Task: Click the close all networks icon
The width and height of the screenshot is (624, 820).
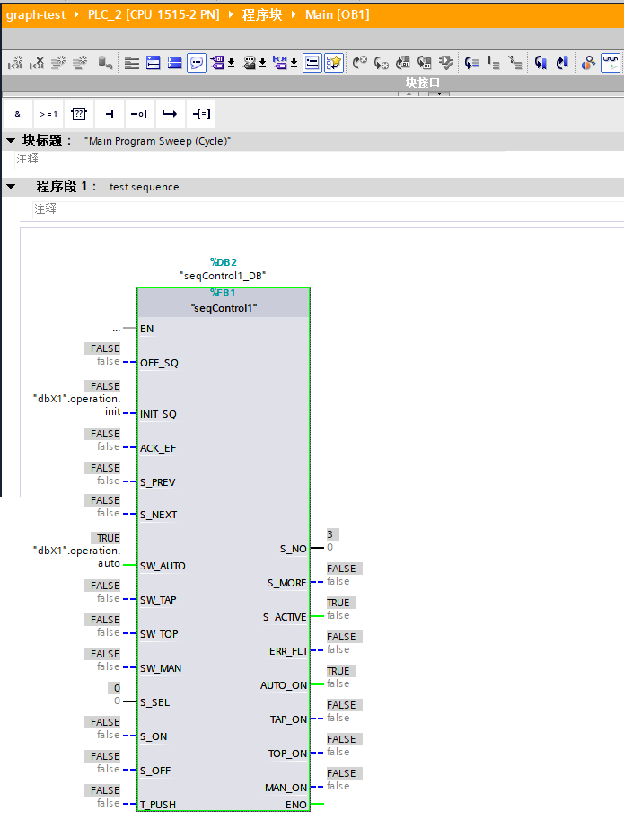Action: [x=154, y=63]
